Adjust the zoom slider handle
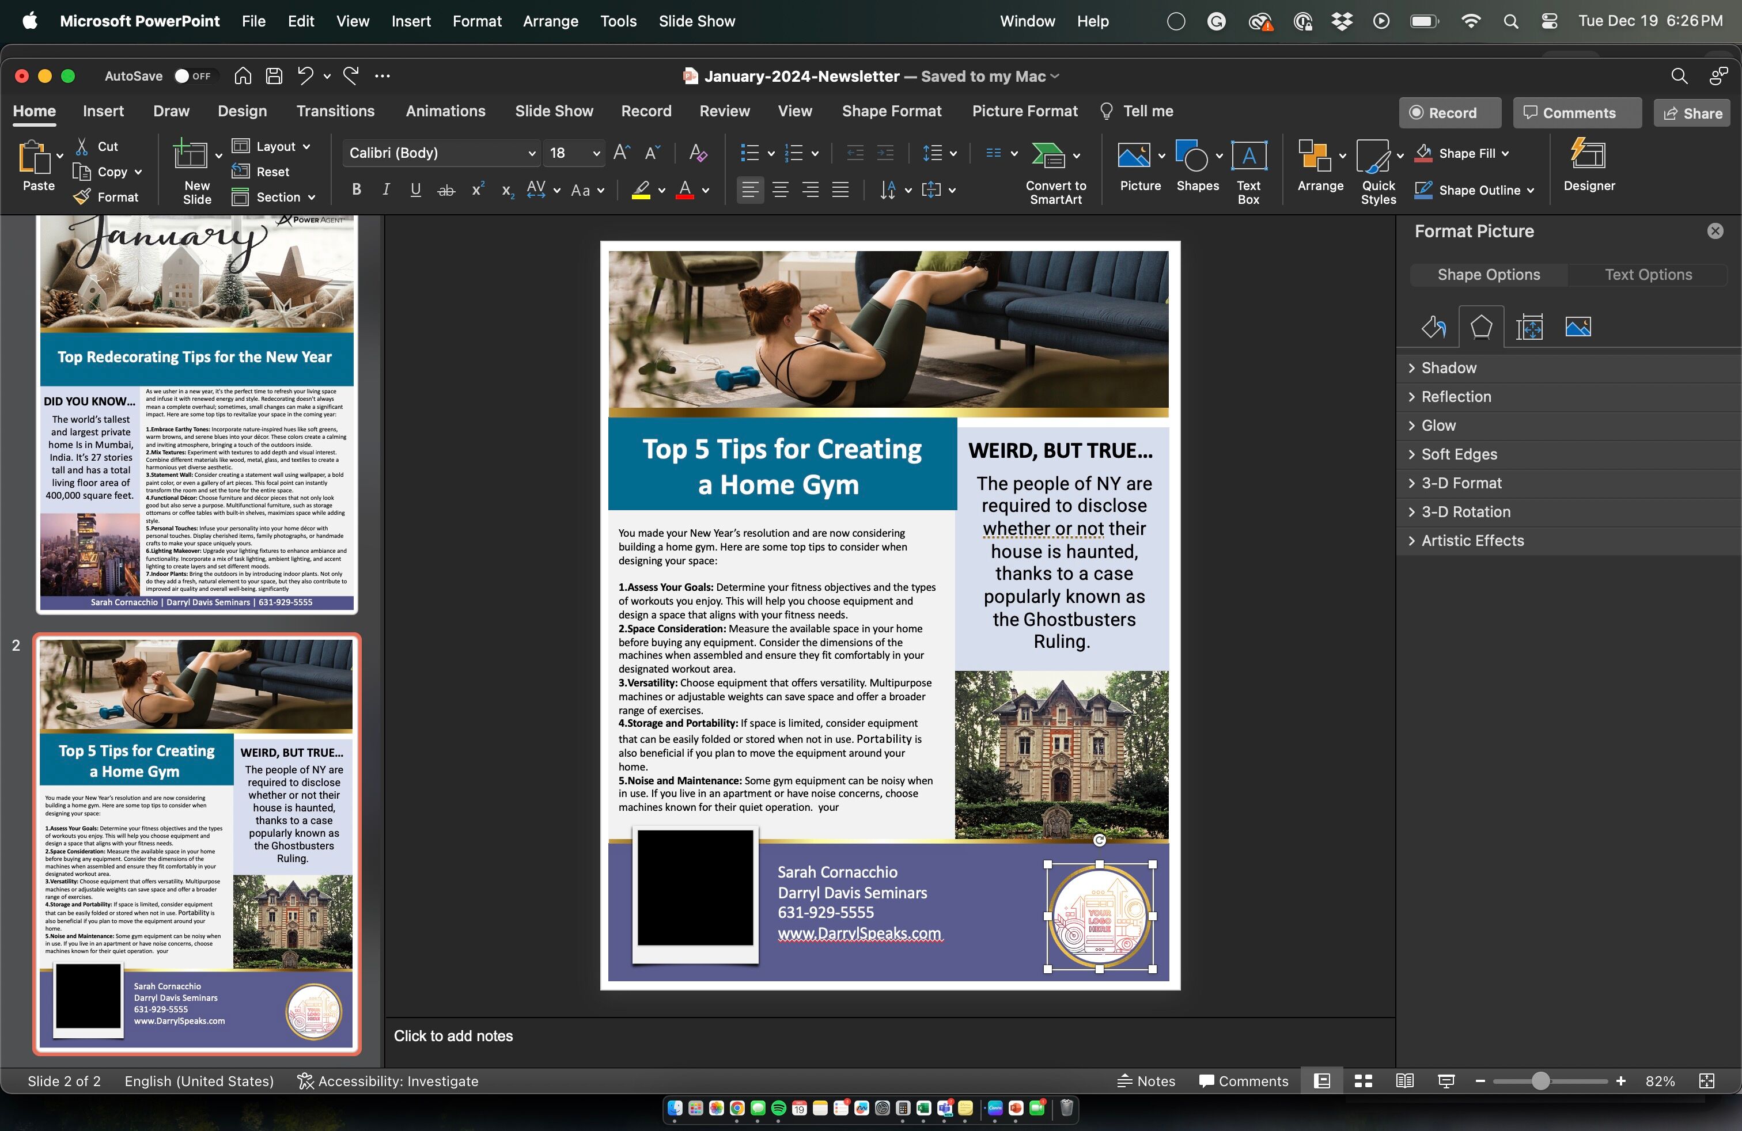Screen dimensions: 1742x1131 coord(1540,1081)
